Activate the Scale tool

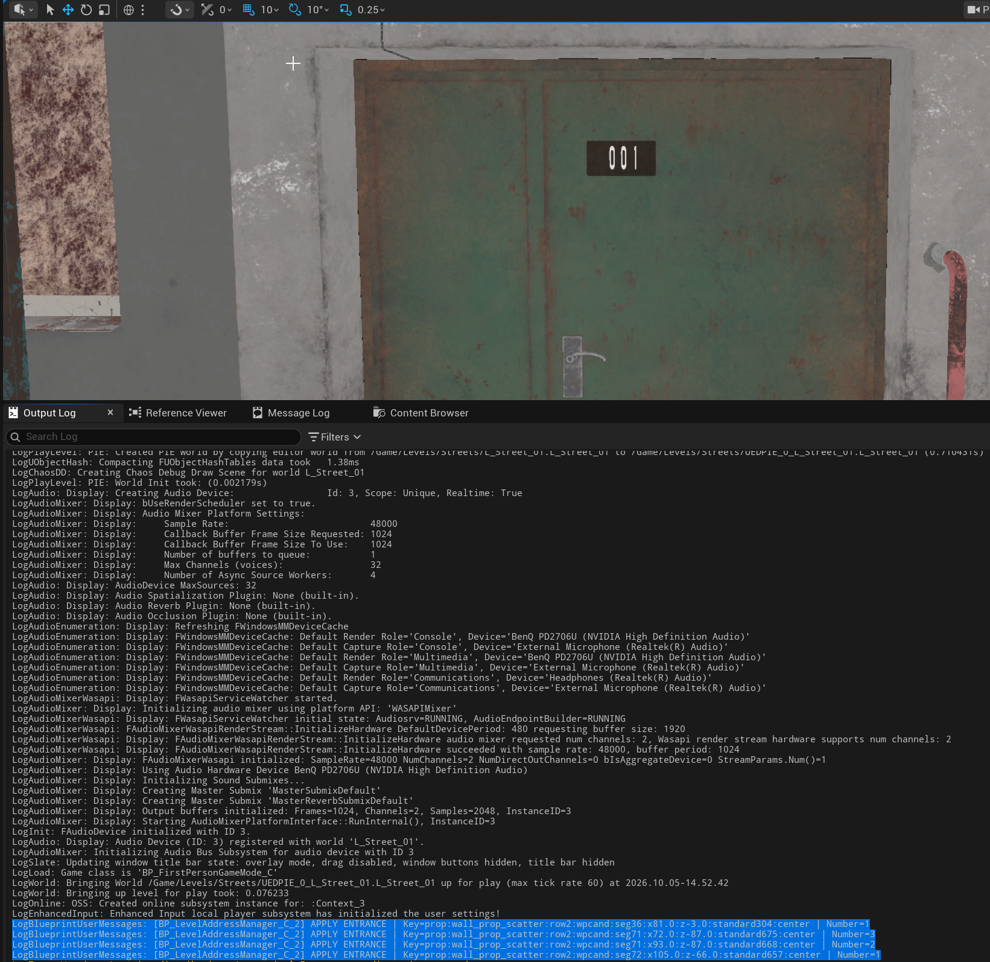pos(104,10)
